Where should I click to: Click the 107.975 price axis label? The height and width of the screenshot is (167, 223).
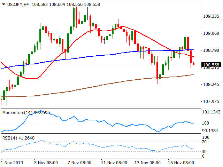click(211, 102)
